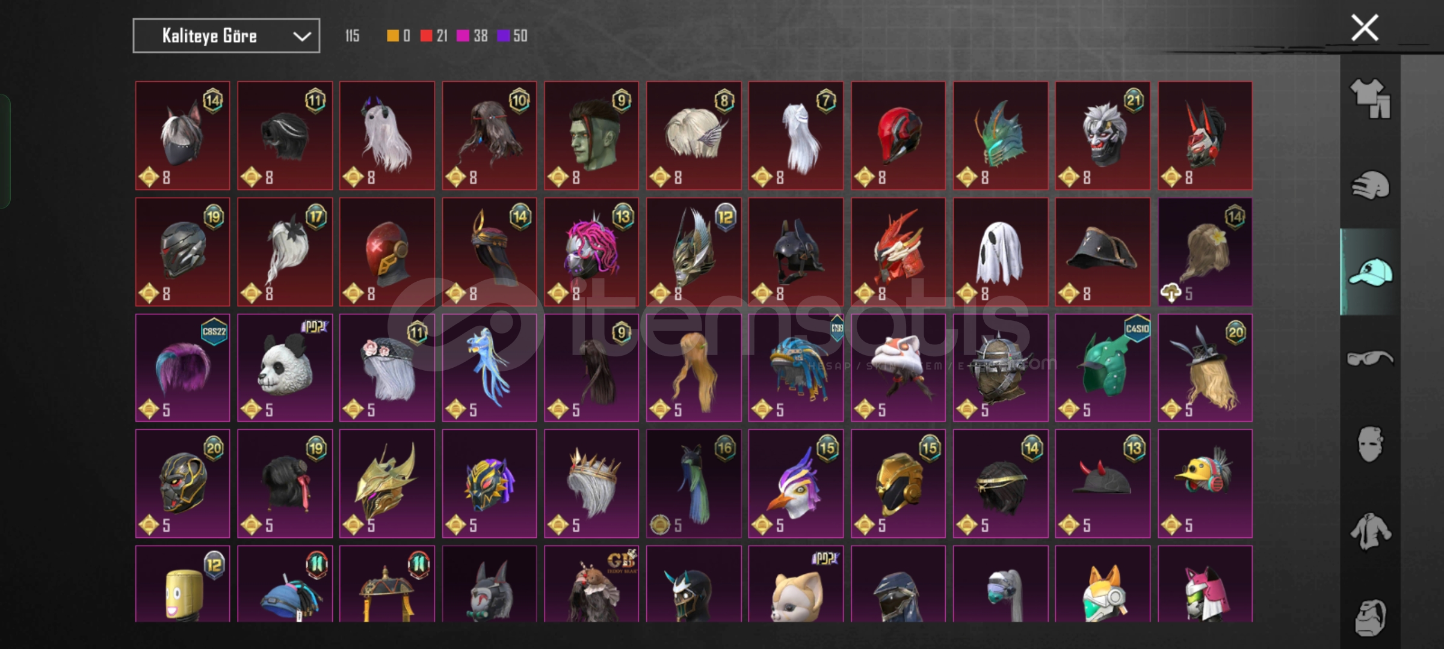Close the inventory with the X
Viewport: 1444px width, 649px height.
click(1365, 28)
